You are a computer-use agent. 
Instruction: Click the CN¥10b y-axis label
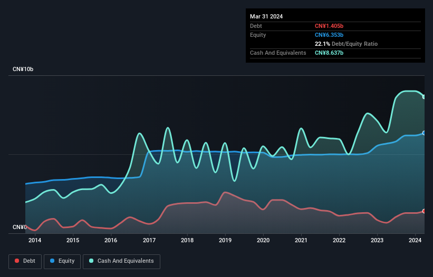(x=23, y=69)
